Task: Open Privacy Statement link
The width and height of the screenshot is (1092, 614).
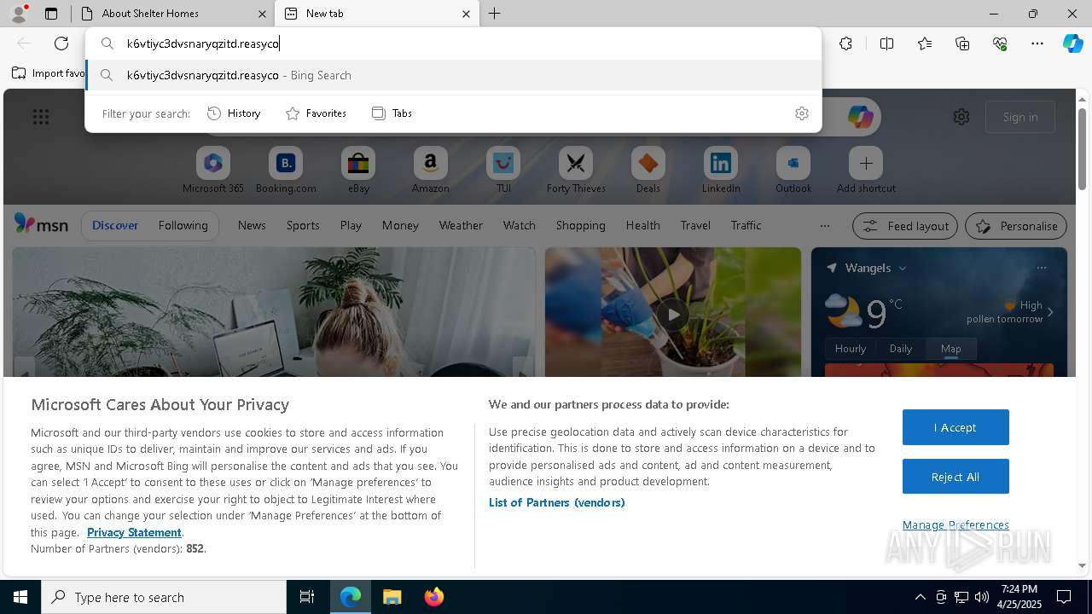Action: coord(134,532)
